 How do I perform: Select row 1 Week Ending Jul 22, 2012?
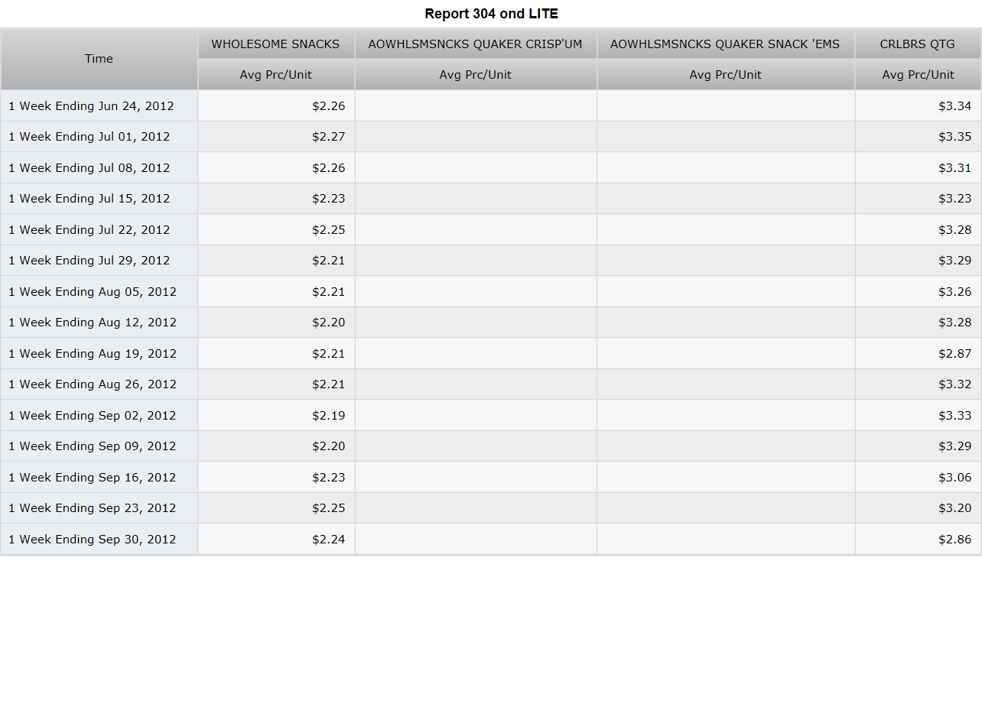491,230
